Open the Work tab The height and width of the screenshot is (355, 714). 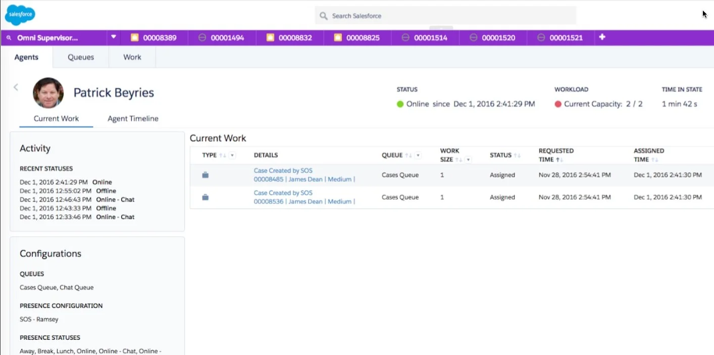(132, 57)
